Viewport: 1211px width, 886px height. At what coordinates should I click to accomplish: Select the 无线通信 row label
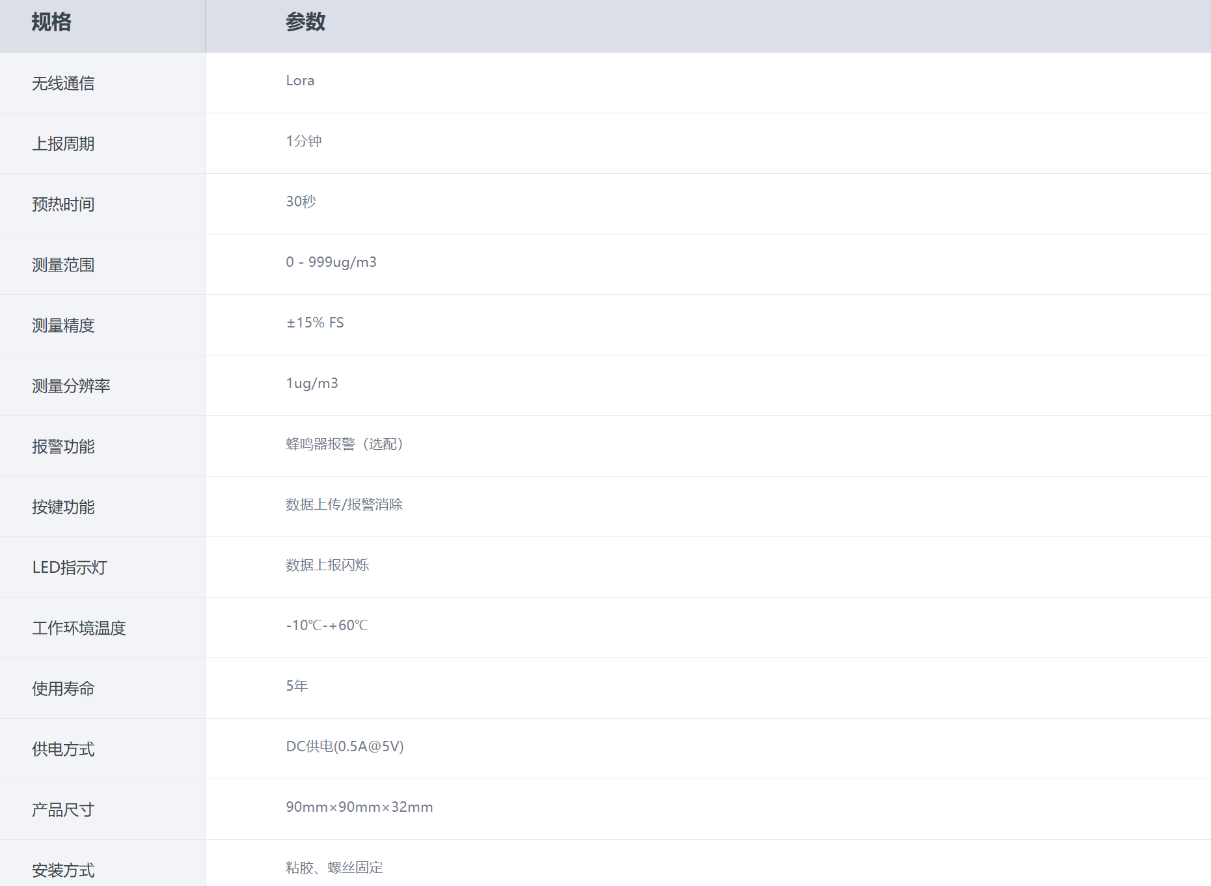(63, 83)
